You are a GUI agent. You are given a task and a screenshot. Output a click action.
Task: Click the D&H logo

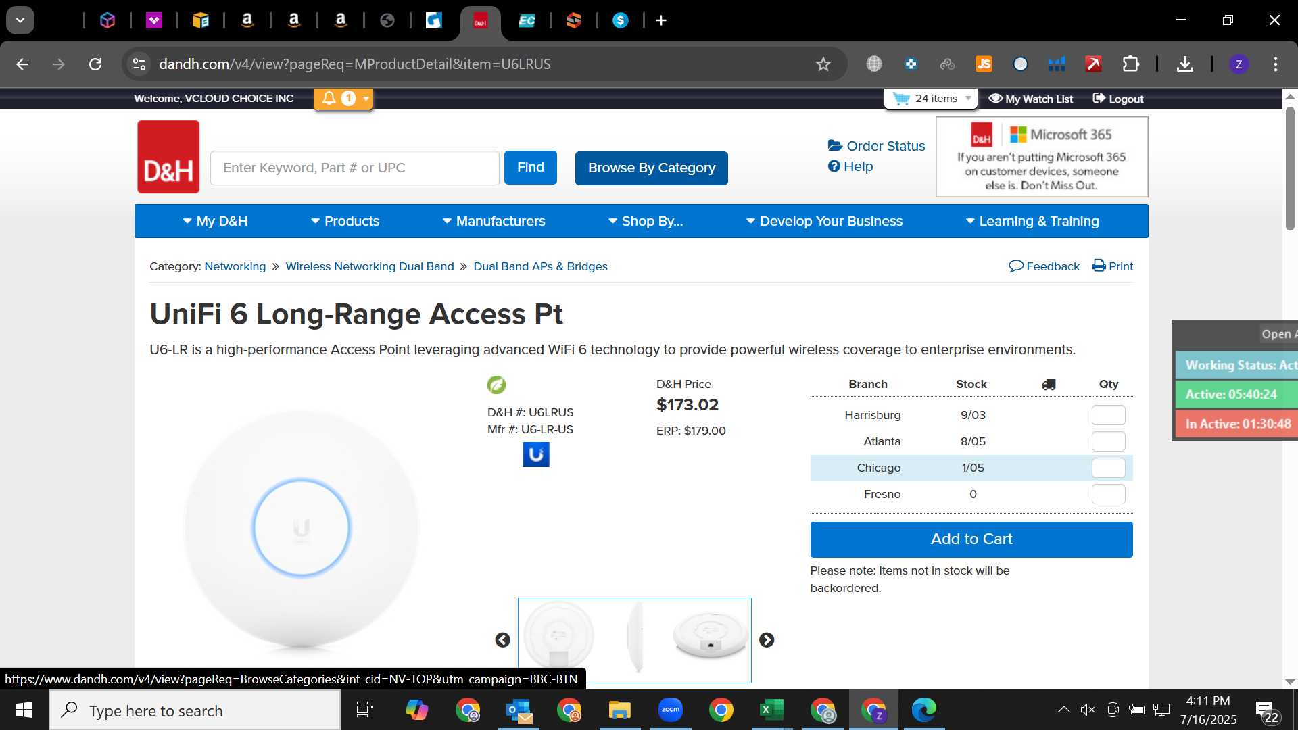168,157
